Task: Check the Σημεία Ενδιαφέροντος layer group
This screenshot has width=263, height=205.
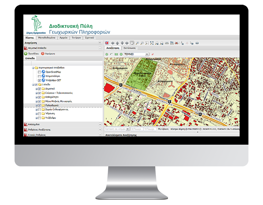Action: (39, 109)
